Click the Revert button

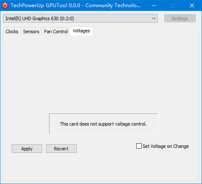tap(61, 149)
